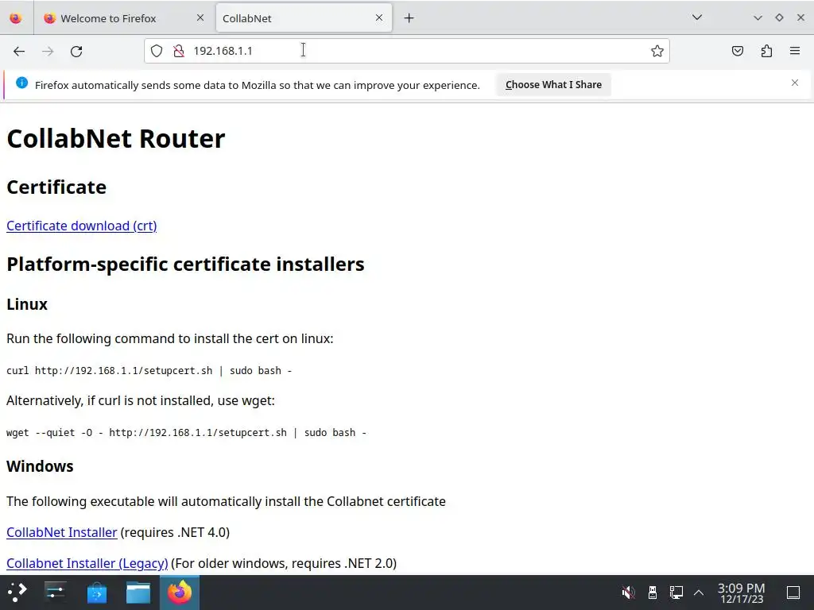Open the removable devices tray icon
Screen dimensions: 814x610
653,593
